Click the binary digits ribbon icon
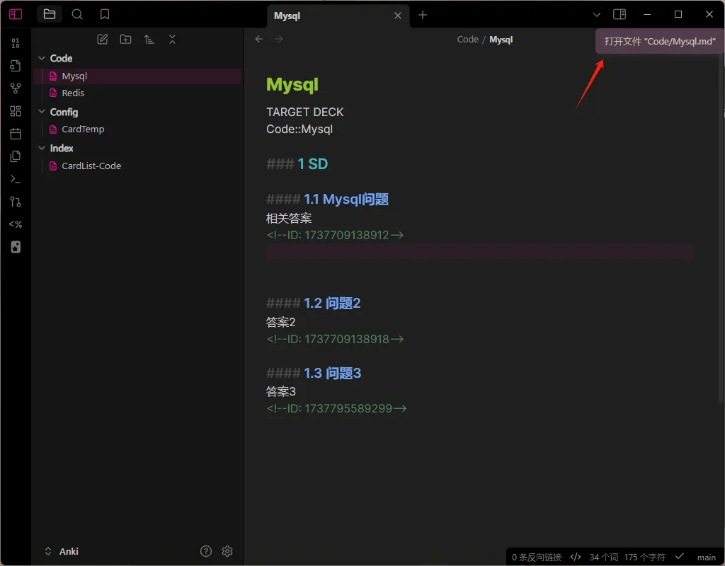The image size is (725, 566). (x=16, y=43)
